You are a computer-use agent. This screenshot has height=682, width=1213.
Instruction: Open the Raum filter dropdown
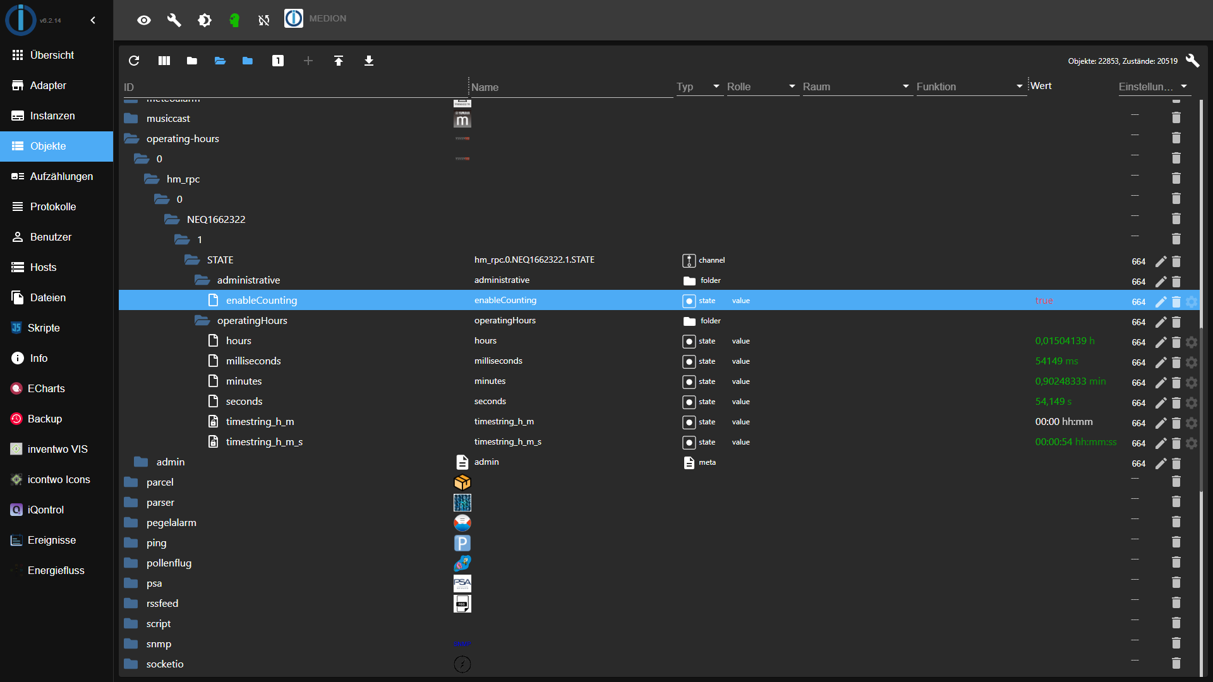(x=857, y=87)
